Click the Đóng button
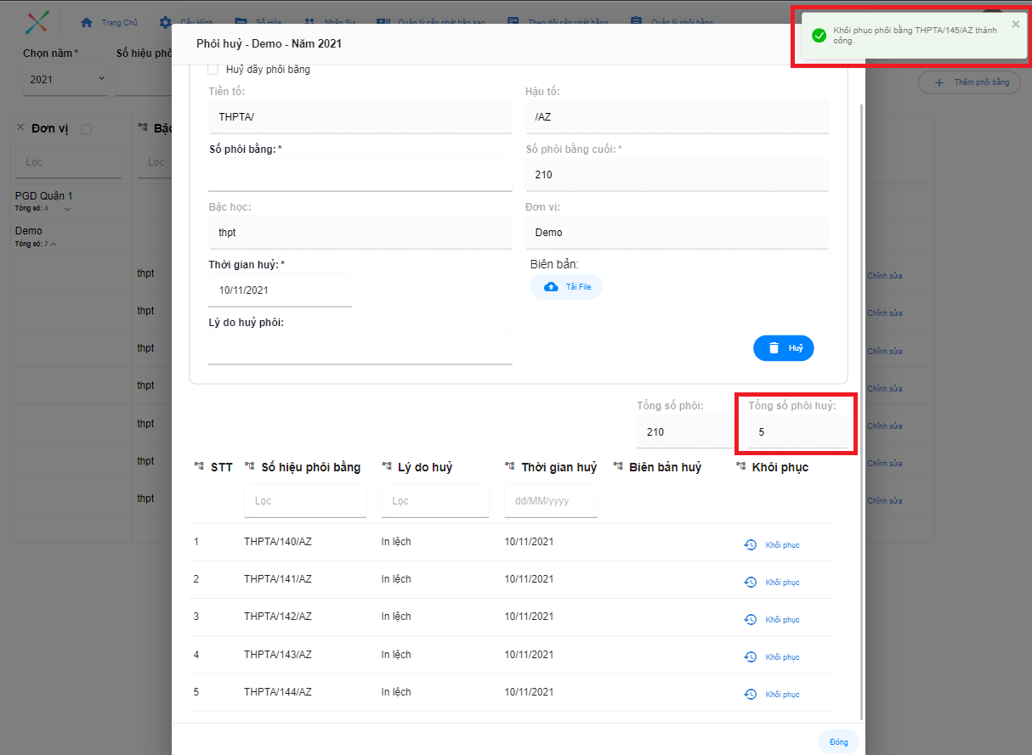Viewport: 1032px width, 755px height. tap(838, 742)
